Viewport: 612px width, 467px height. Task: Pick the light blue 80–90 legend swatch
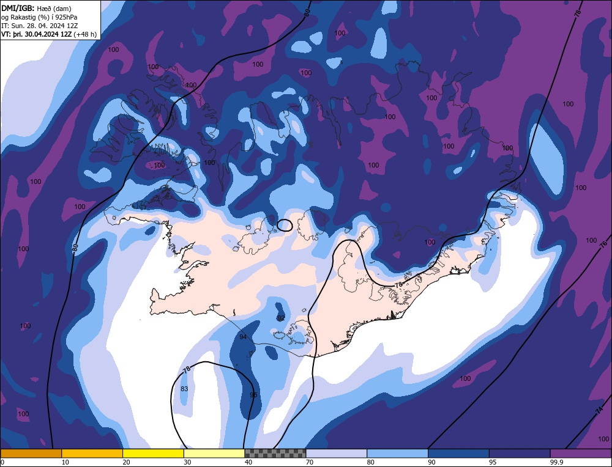(397, 453)
